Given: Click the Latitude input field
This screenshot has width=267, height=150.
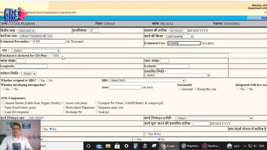Looking at the screenshot, I should (173, 66).
